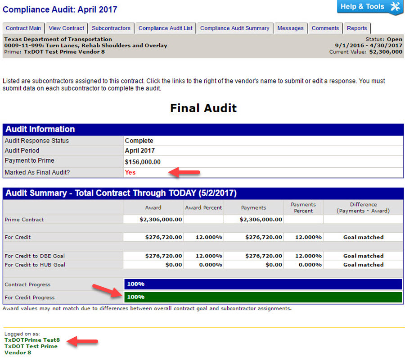Select the Reports tab
405x358 pixels.
point(357,28)
